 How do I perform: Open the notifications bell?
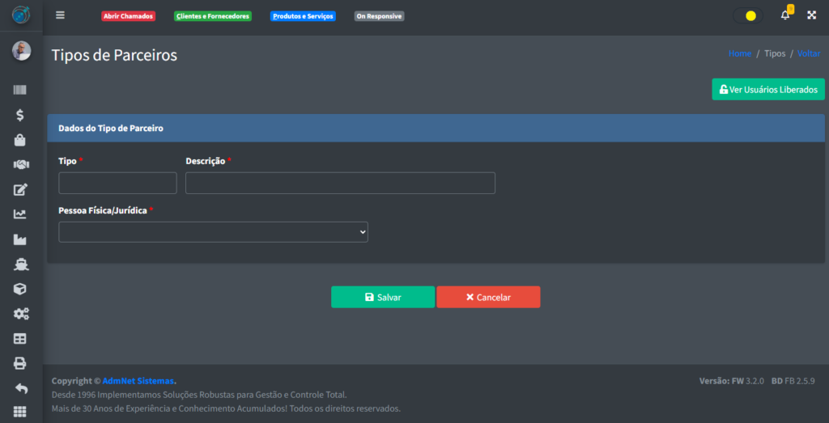[x=784, y=15]
